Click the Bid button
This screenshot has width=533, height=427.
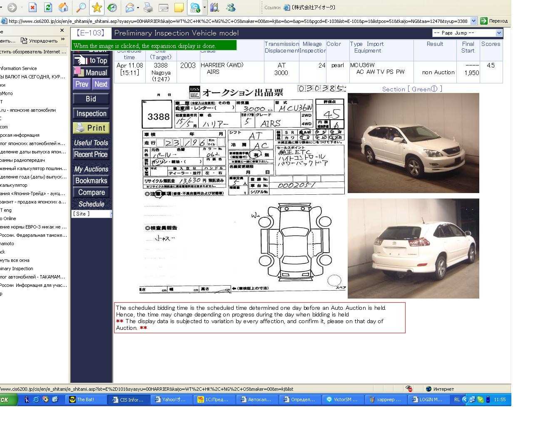pos(91,99)
